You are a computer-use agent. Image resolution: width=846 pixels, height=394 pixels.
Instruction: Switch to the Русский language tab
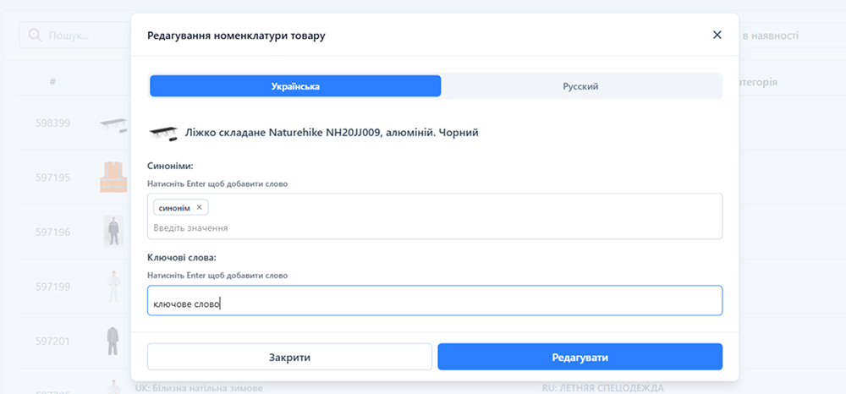pyautogui.click(x=580, y=86)
